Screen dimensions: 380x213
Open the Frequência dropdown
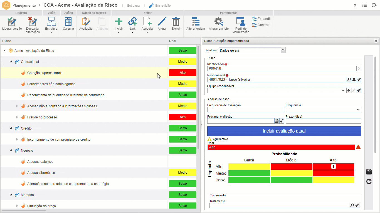click(x=323, y=110)
